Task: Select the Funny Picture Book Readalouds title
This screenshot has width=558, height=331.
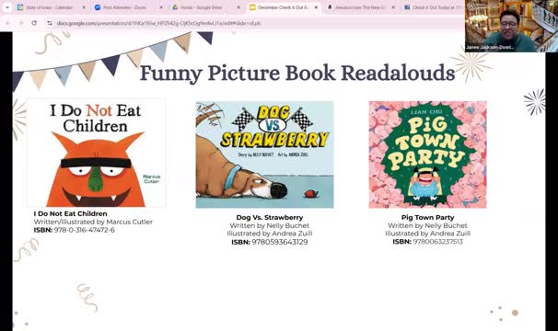Action: tap(297, 74)
